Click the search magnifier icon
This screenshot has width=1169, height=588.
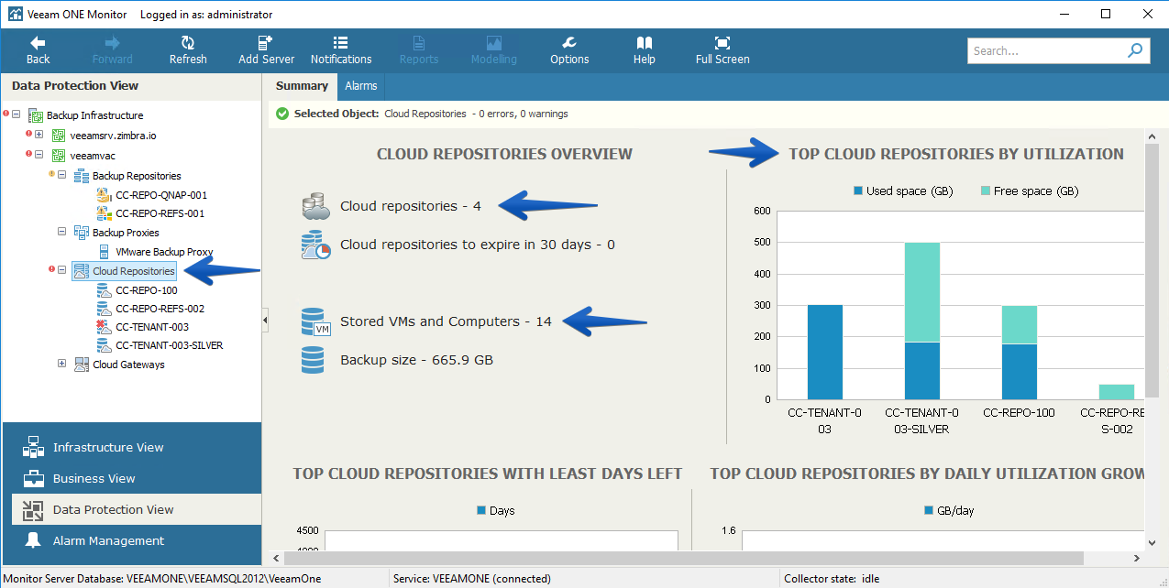(1135, 50)
